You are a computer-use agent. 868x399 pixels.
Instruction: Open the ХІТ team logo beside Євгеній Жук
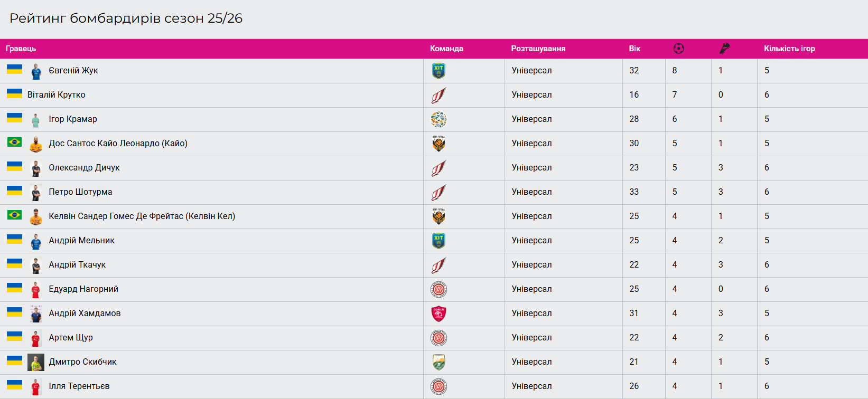click(438, 71)
